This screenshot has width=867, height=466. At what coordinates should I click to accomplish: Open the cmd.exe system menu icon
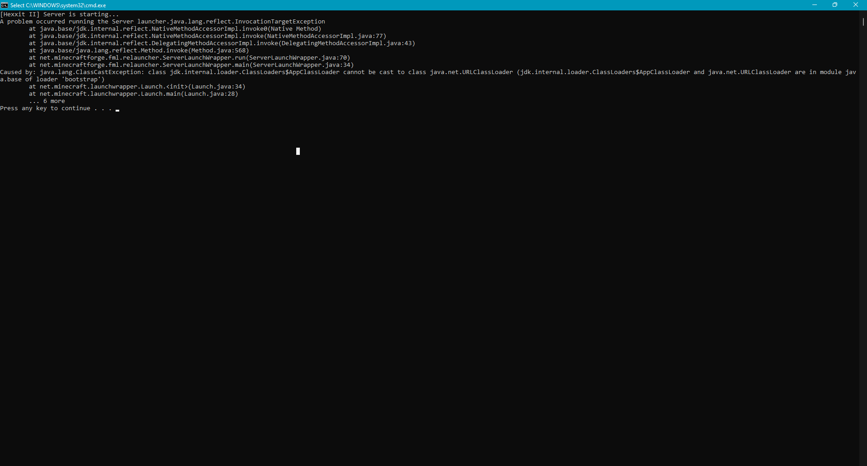(x=5, y=5)
